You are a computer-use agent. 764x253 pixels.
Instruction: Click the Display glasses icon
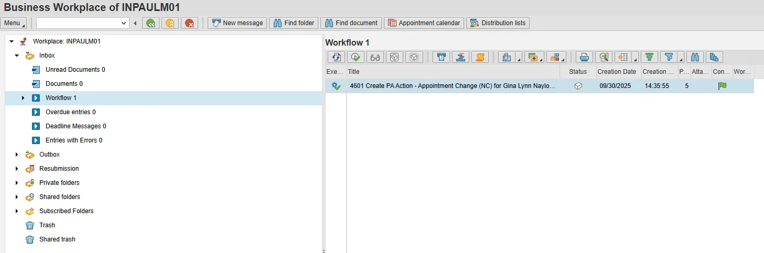tap(375, 57)
